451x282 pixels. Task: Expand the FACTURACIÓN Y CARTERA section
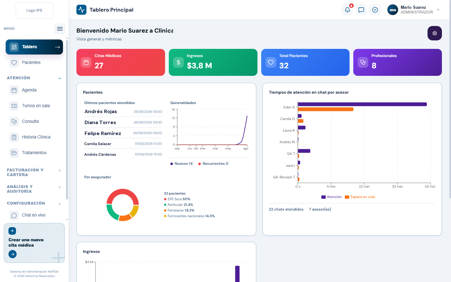(x=34, y=172)
